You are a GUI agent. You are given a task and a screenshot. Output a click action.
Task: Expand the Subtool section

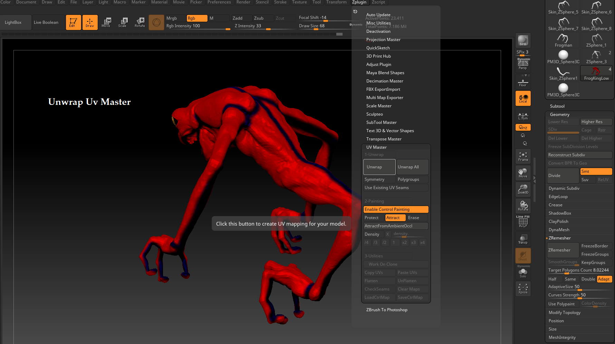click(557, 106)
